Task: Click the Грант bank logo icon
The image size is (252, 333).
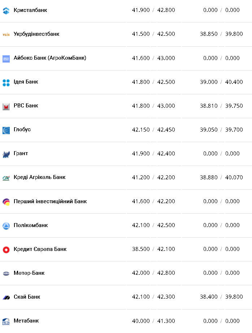Action: point(6,154)
